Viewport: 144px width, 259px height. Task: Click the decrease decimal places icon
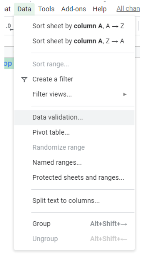(9, 27)
